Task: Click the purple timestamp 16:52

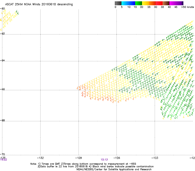Action: point(3,160)
